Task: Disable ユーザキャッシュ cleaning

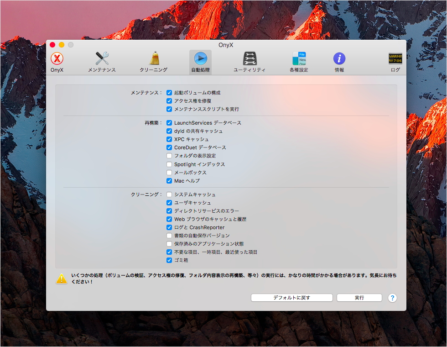Action: [x=169, y=203]
